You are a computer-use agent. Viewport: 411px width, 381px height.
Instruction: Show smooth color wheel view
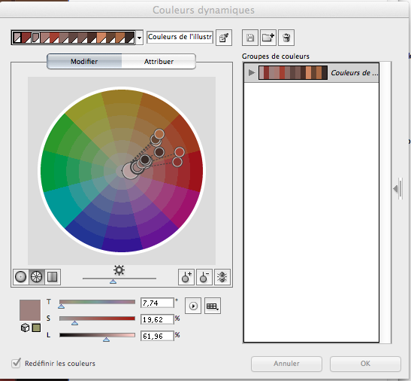click(x=21, y=276)
